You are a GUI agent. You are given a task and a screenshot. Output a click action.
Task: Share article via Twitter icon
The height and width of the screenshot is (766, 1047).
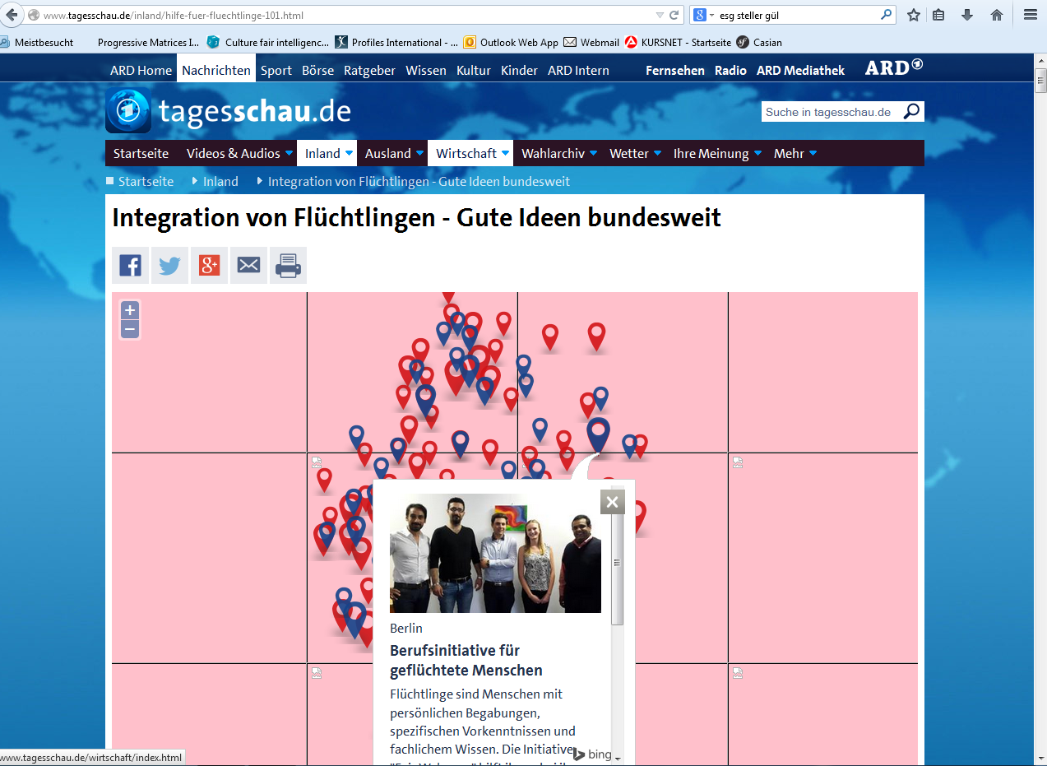click(x=169, y=265)
